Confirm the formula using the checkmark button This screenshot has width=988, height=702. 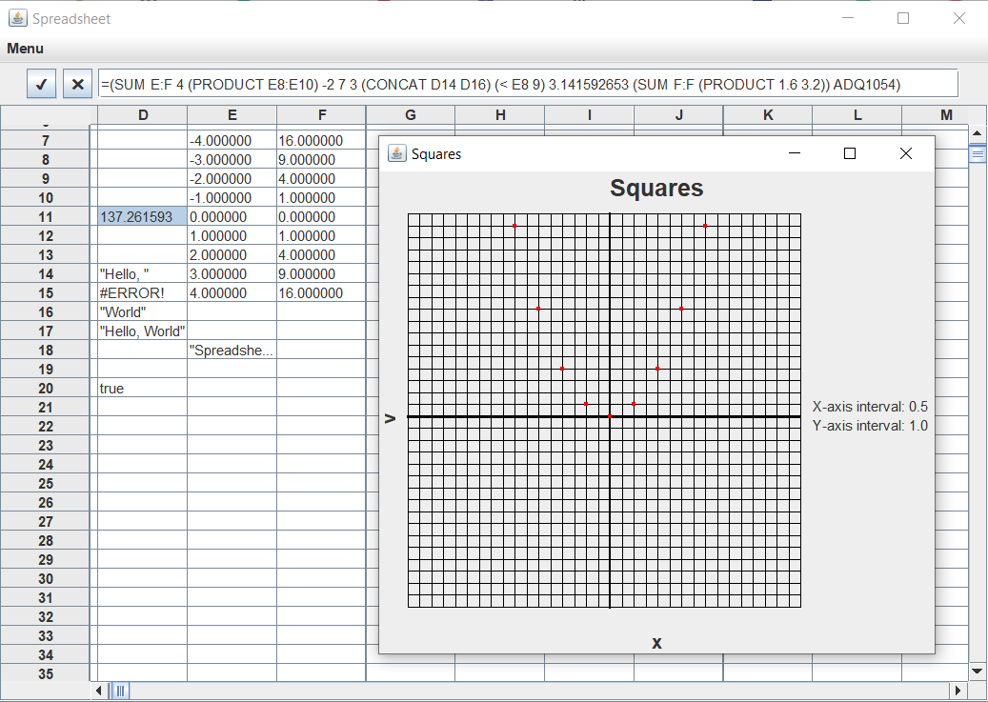[41, 84]
